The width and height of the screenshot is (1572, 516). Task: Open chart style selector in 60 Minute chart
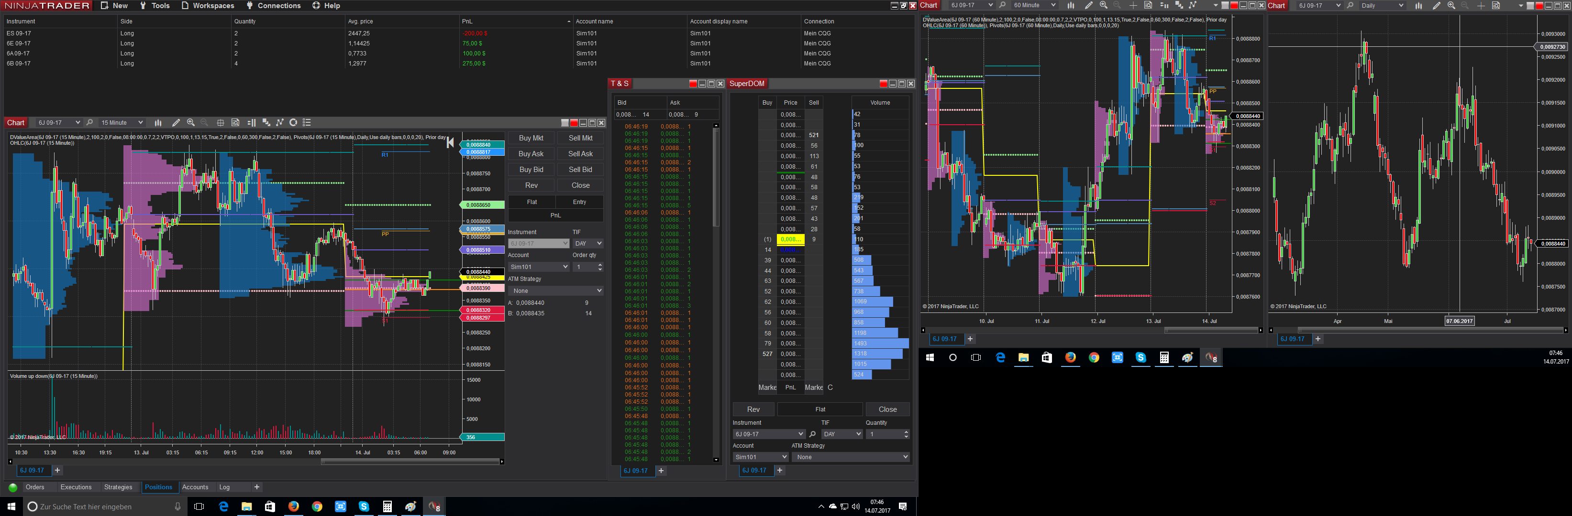[1070, 5]
